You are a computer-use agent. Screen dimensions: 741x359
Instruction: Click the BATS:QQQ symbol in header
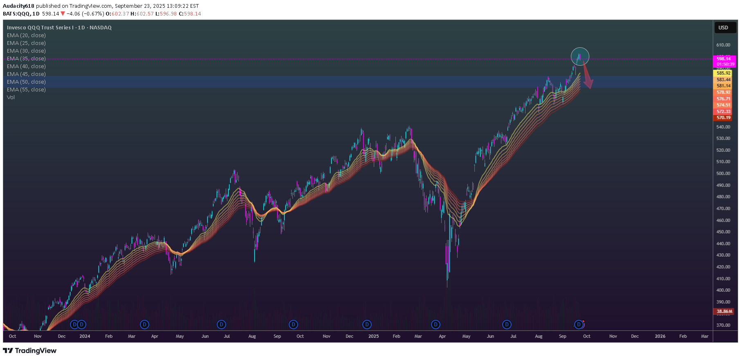click(x=16, y=14)
